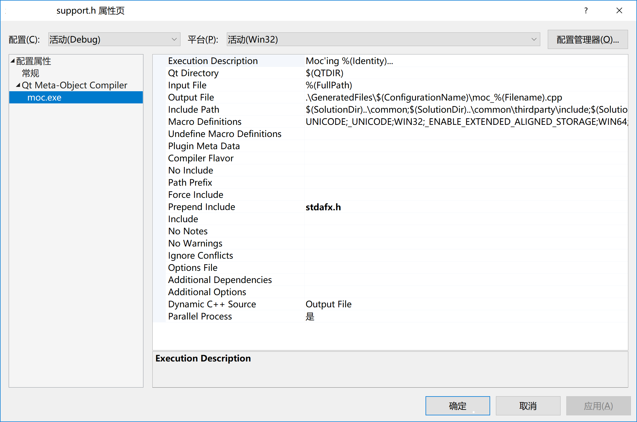Collapse the 配置属性 tree node
Image resolution: width=637 pixels, height=422 pixels.
(12, 61)
